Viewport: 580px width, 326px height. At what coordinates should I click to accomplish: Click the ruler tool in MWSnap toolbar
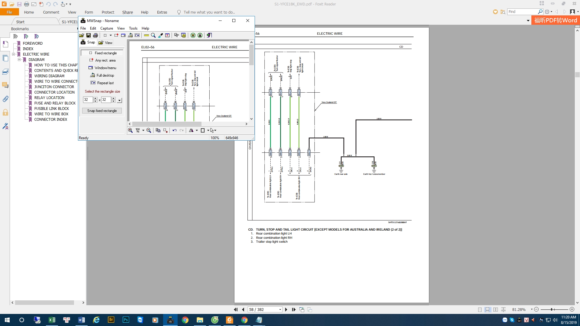(x=147, y=35)
